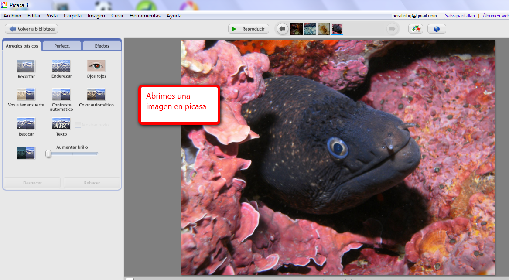Select the first thumbnail in the filmstrip
The width and height of the screenshot is (509, 280).
tap(297, 29)
